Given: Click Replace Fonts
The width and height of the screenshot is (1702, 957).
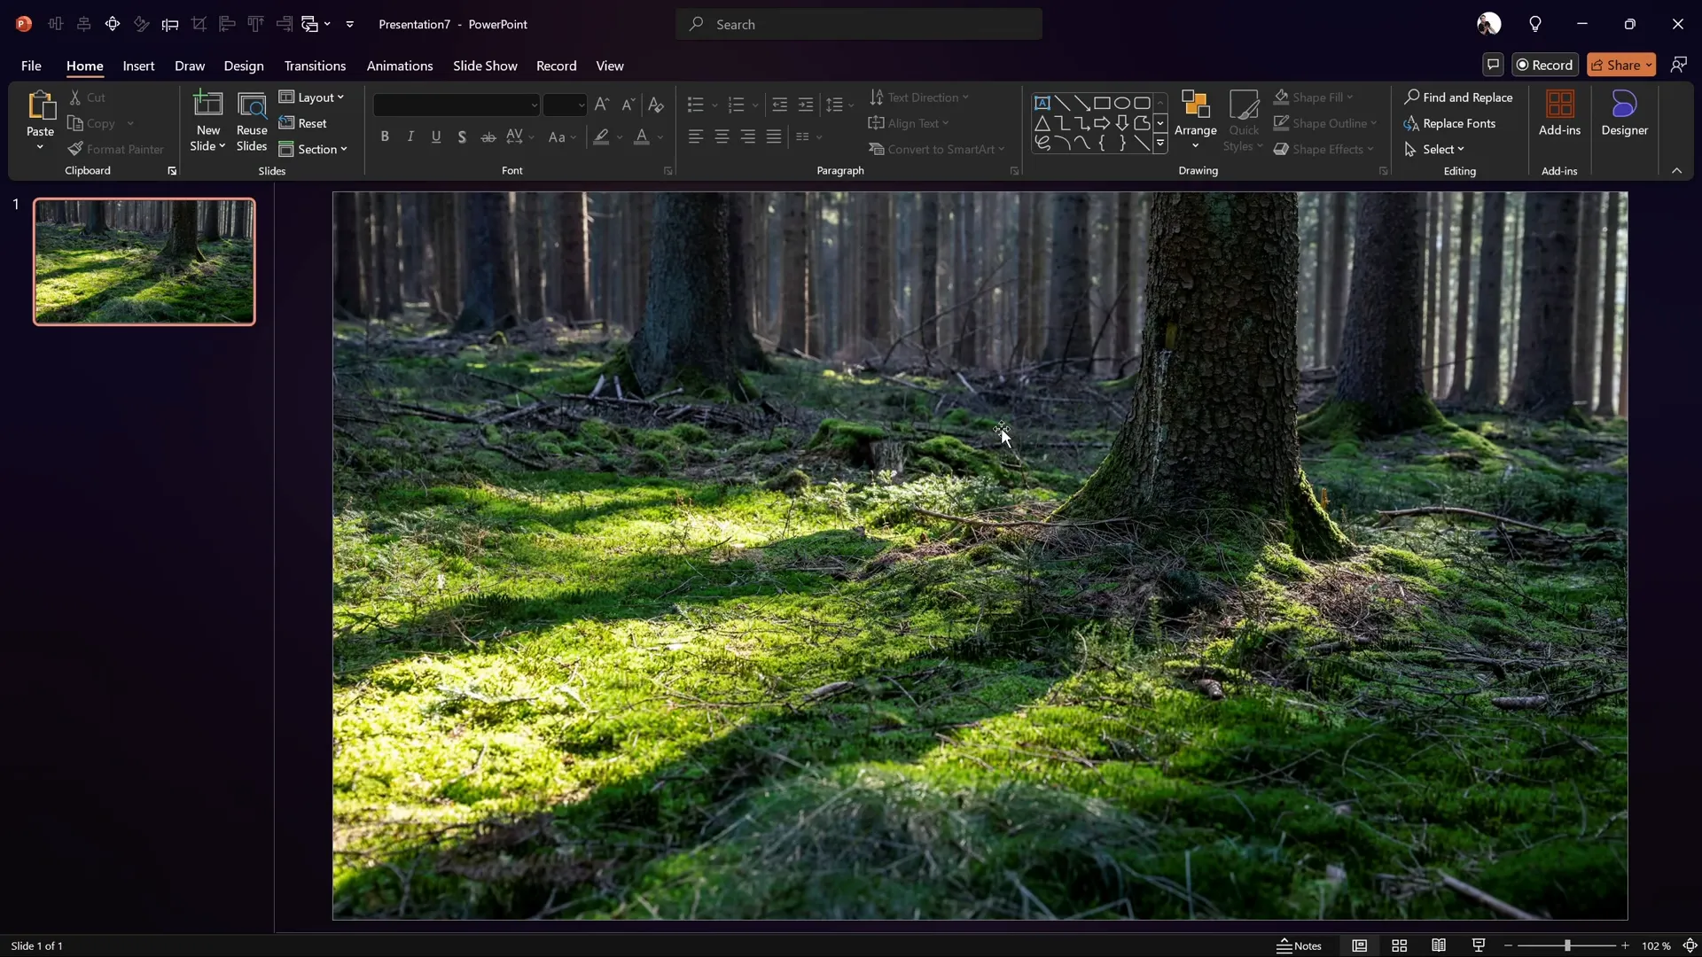Looking at the screenshot, I should click(1450, 123).
